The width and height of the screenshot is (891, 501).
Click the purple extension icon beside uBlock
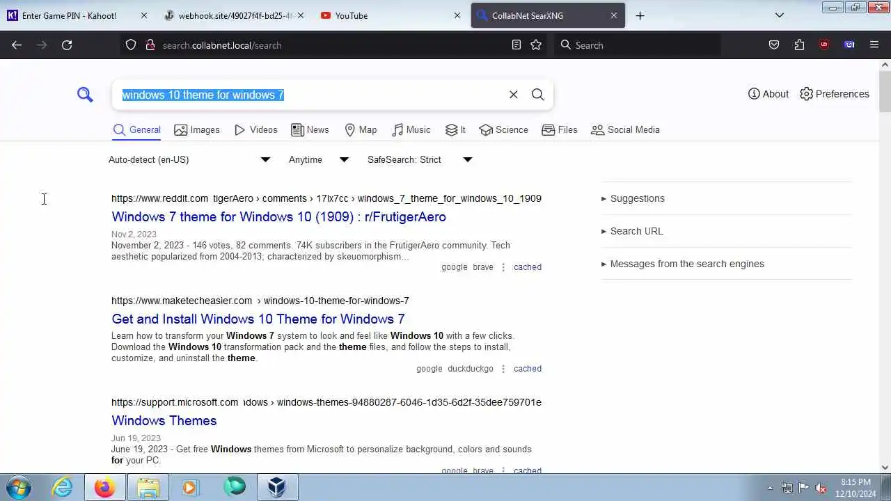[849, 45]
